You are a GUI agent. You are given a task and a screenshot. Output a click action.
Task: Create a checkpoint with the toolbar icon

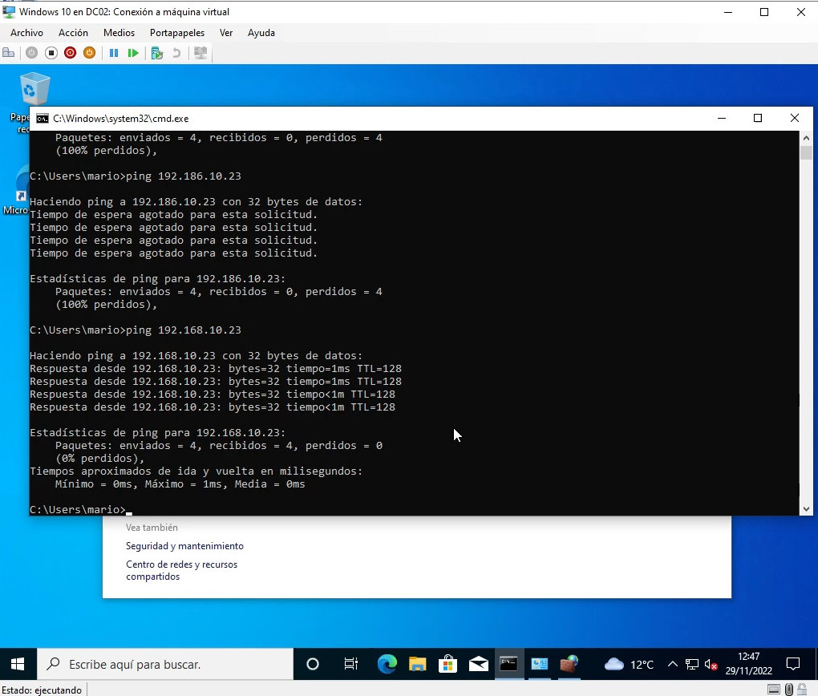tap(157, 53)
